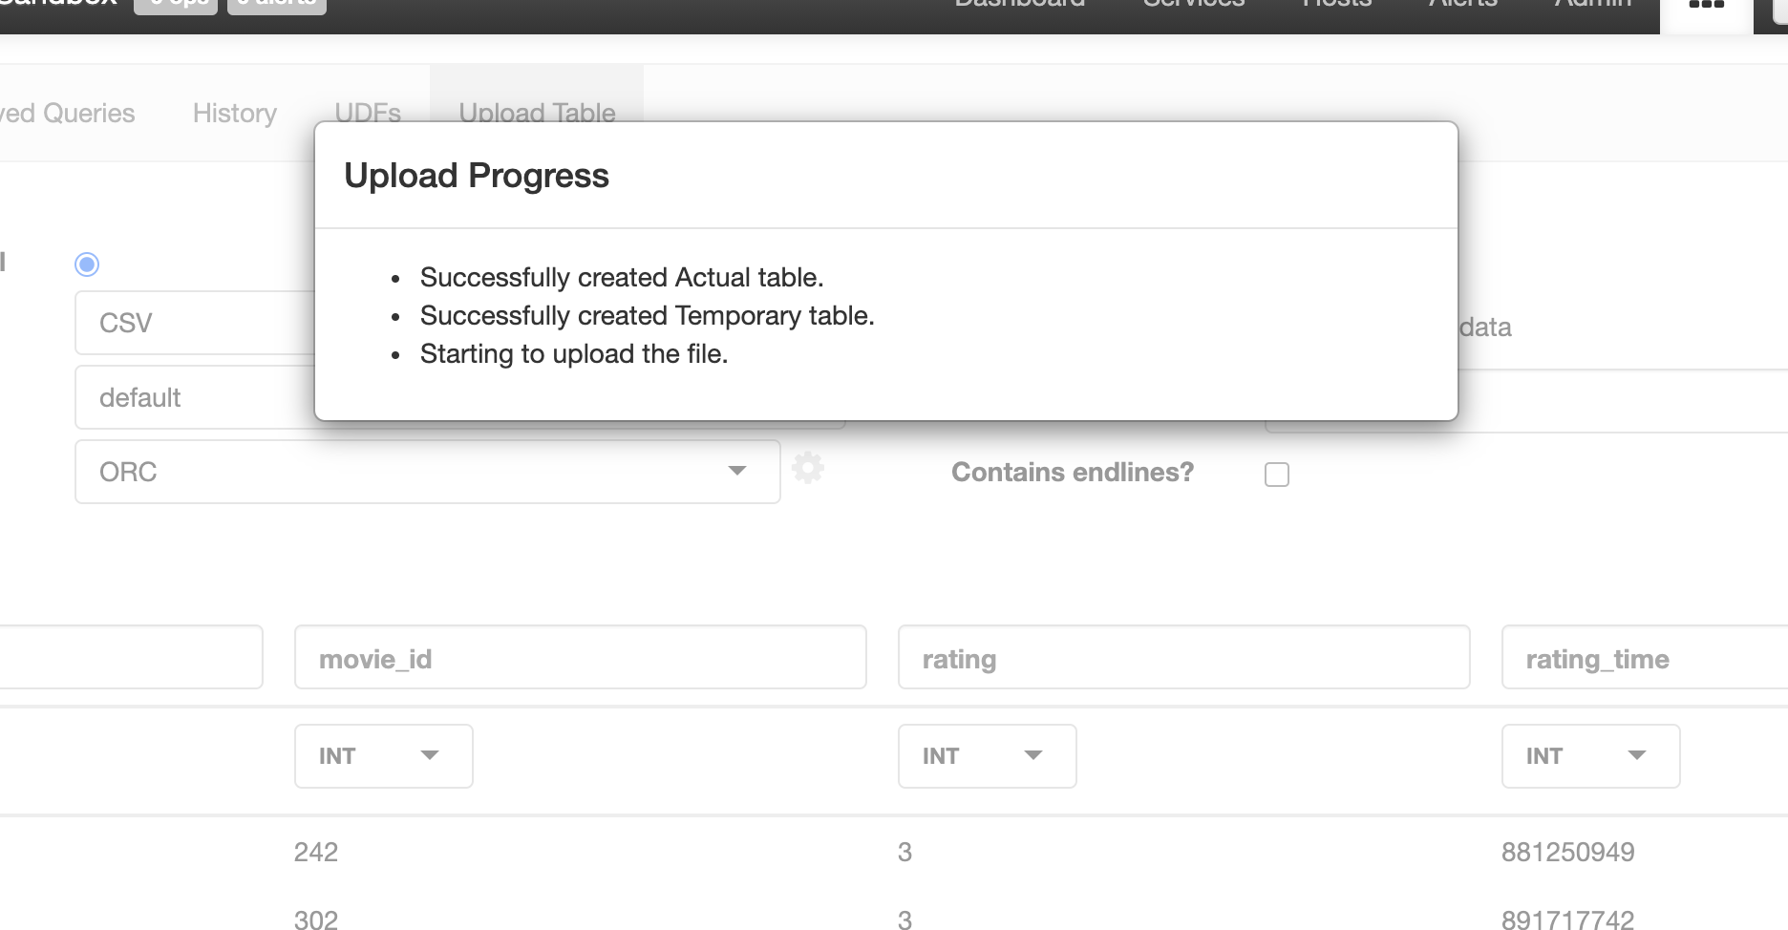Image resolution: width=1788 pixels, height=930 pixels.
Task: Edit the rating_time column name field
Action: [x=1645, y=657]
